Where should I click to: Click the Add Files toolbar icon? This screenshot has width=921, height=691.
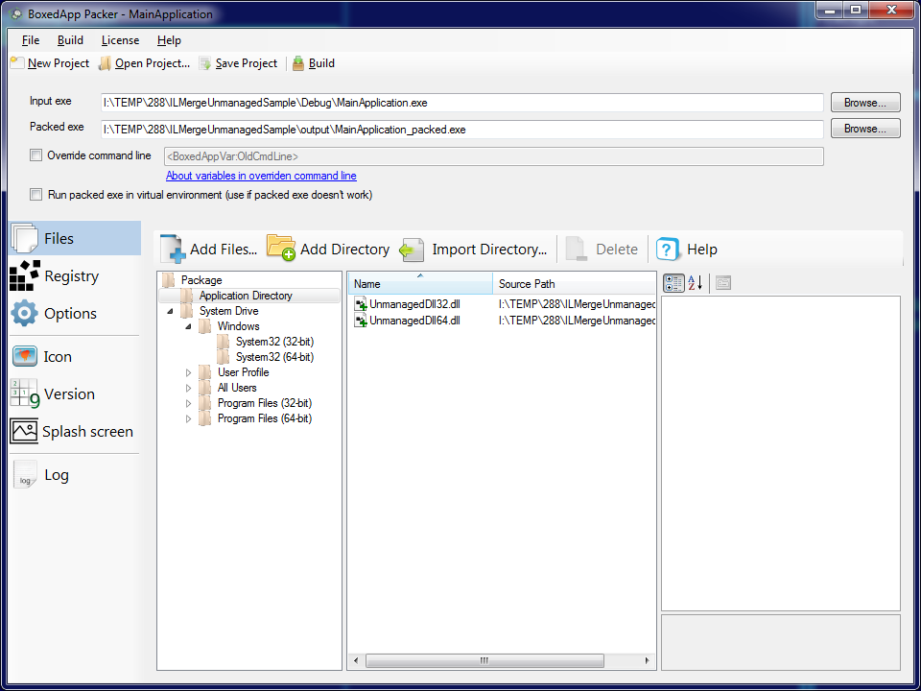(x=173, y=249)
